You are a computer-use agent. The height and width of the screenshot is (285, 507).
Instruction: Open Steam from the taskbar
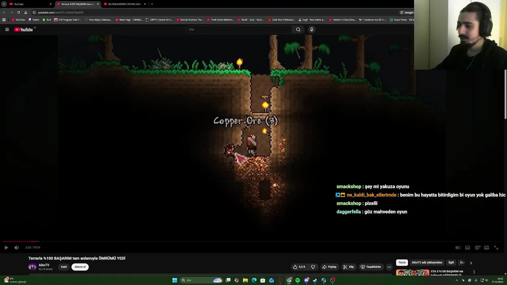pyautogui.click(x=315, y=280)
